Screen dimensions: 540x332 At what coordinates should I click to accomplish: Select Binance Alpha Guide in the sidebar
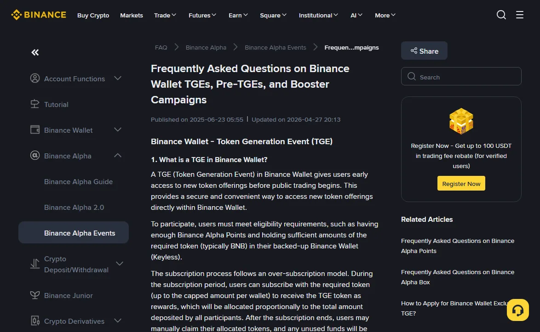(78, 181)
